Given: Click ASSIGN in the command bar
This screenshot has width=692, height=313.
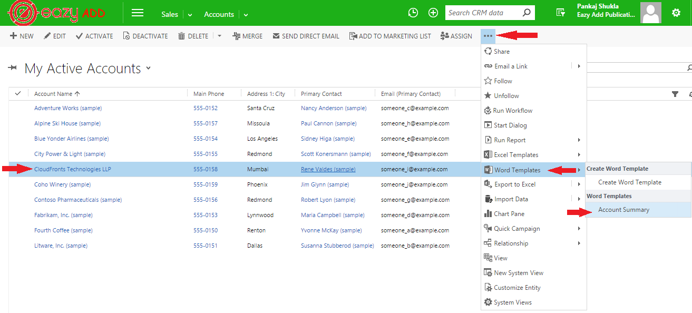Looking at the screenshot, I should (456, 36).
